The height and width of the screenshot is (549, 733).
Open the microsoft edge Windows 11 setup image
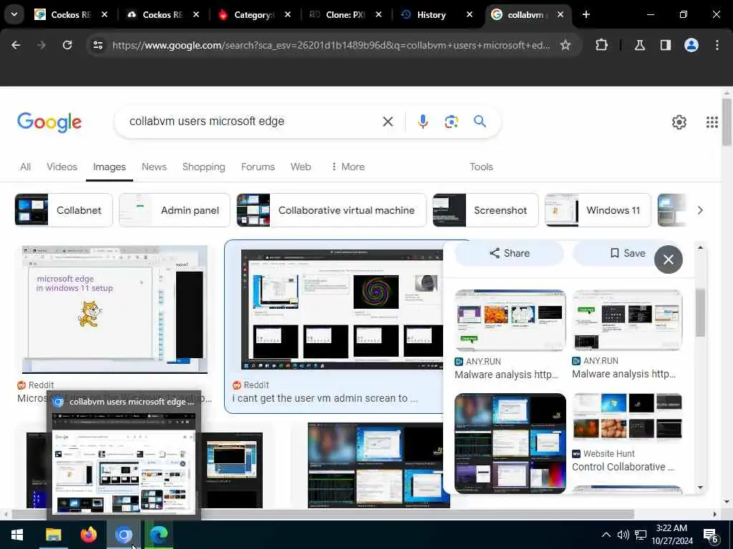tap(115, 309)
